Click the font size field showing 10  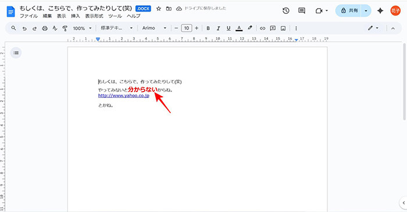[x=187, y=28]
